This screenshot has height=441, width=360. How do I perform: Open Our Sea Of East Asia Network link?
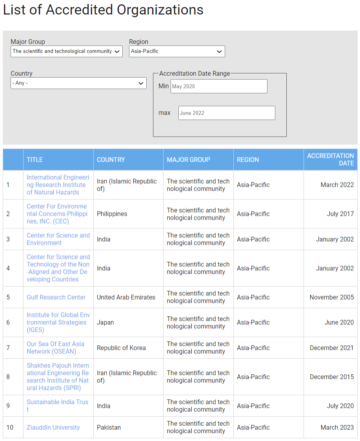click(55, 348)
